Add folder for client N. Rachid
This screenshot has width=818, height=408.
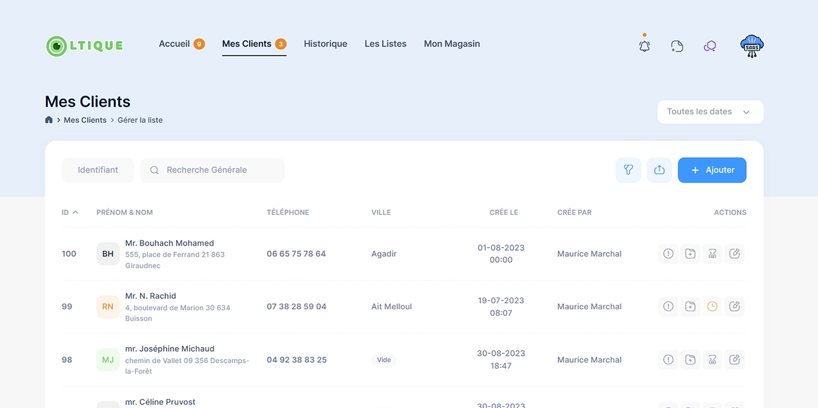(690, 306)
